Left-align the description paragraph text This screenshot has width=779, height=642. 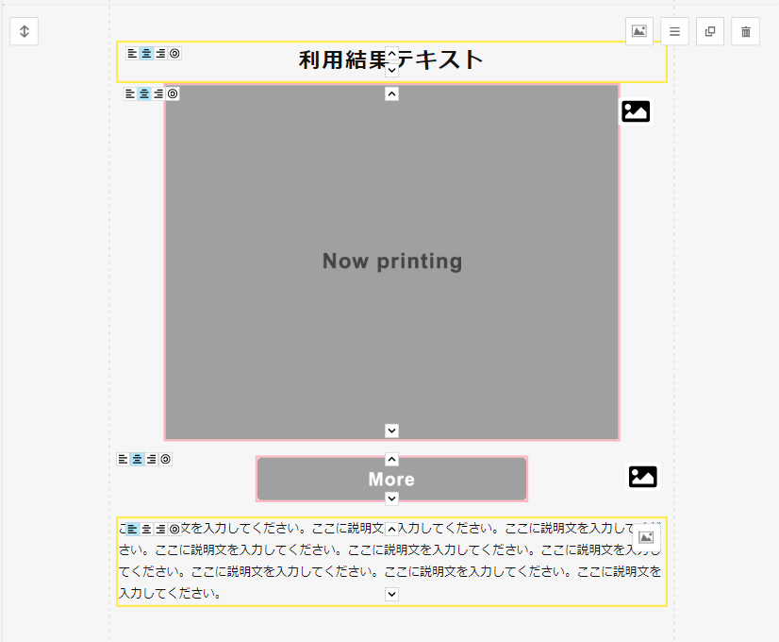click(132, 529)
